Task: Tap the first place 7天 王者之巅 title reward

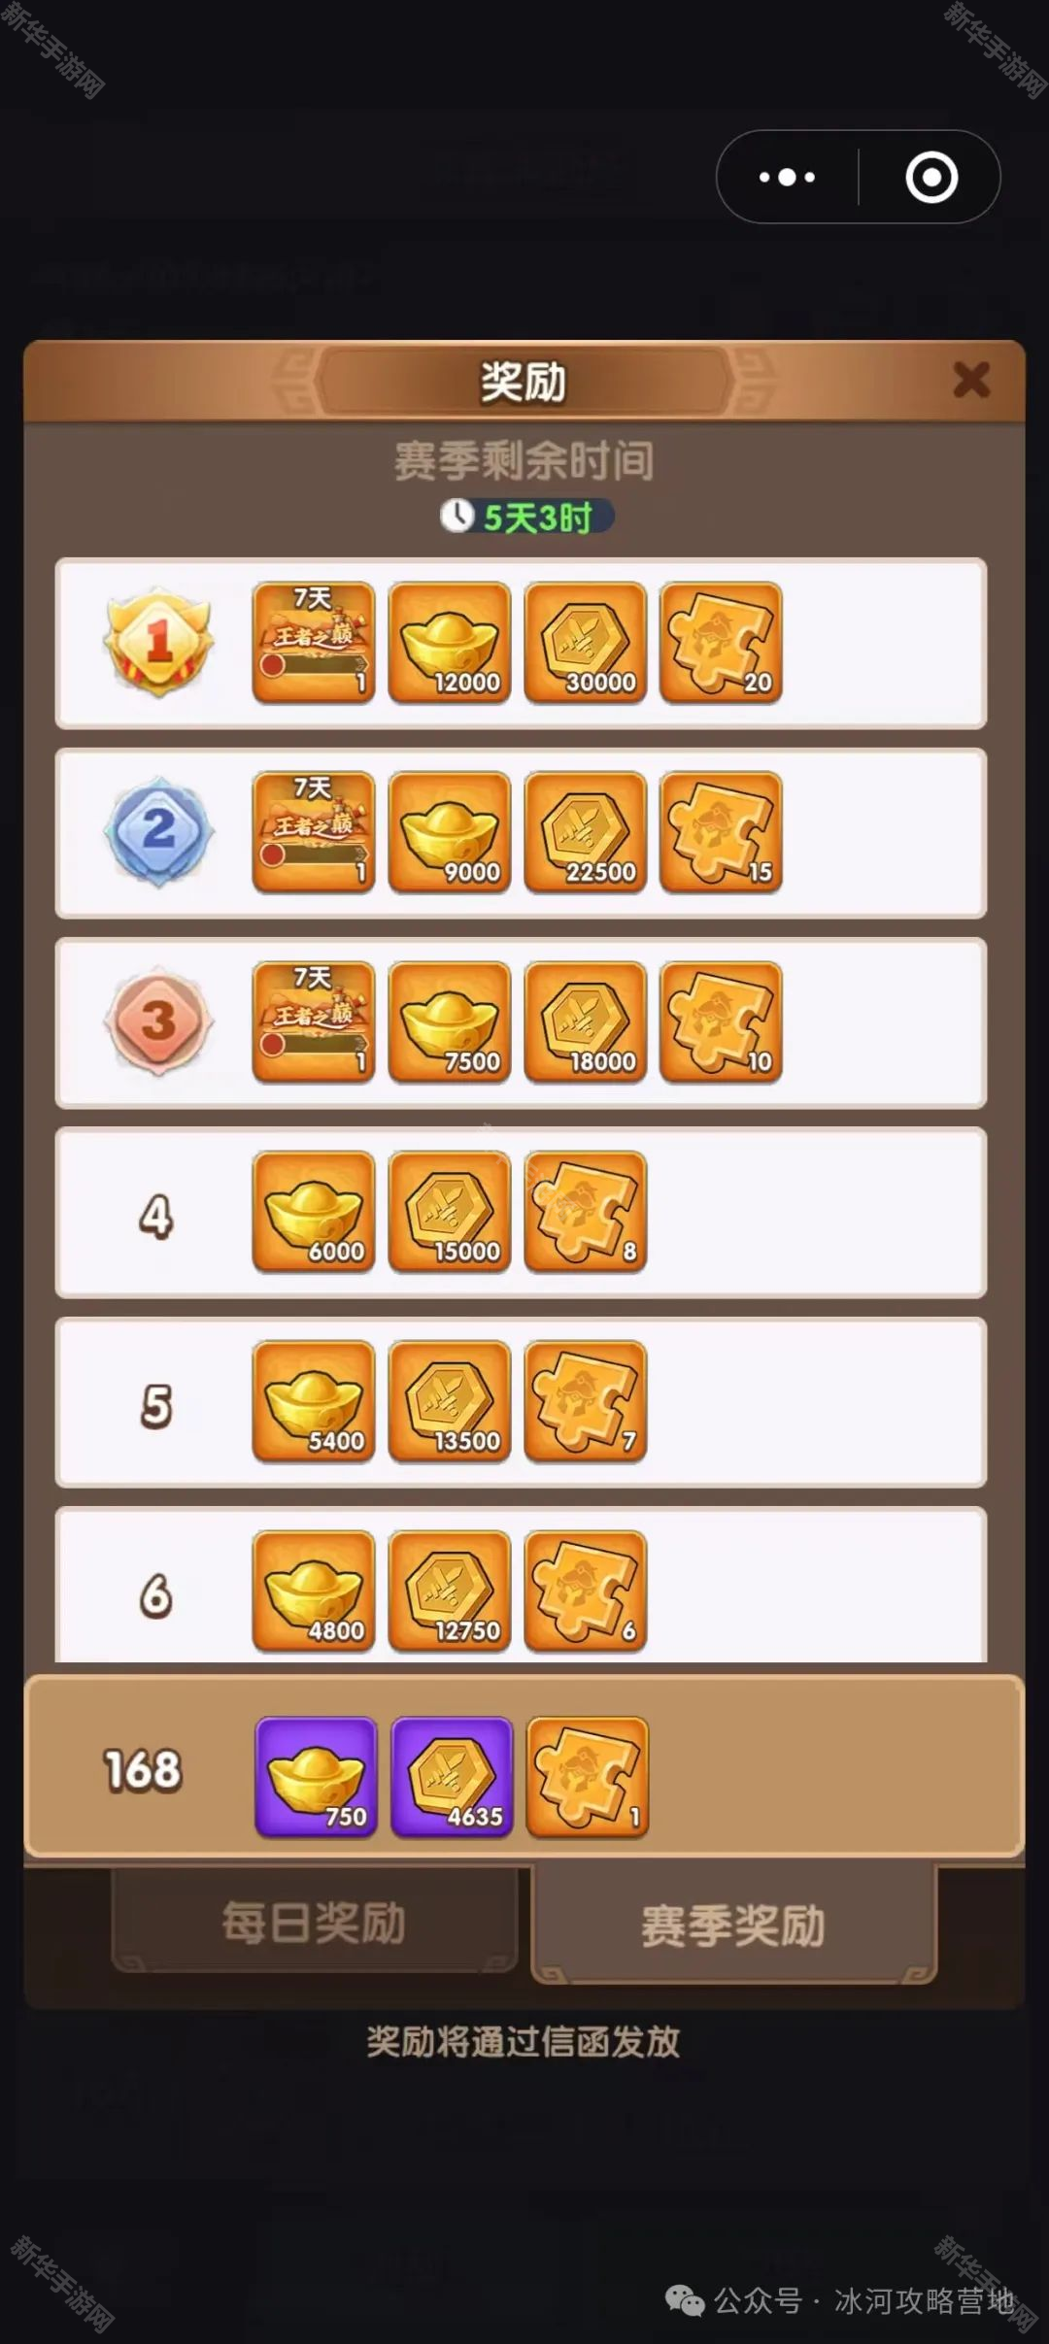Action: [314, 642]
